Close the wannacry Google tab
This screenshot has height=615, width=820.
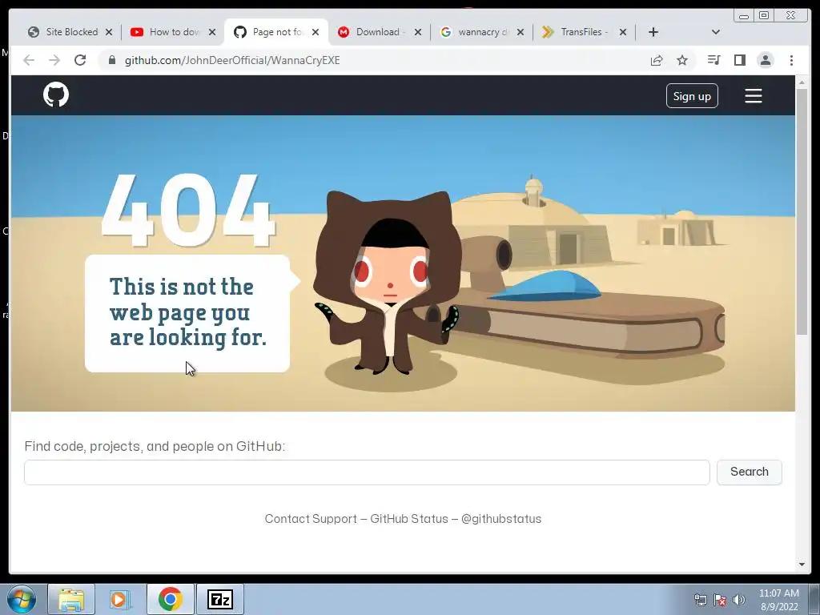(x=521, y=32)
